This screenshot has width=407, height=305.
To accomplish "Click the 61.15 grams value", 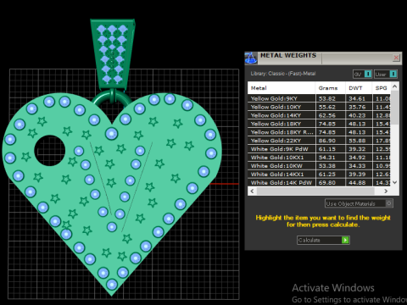I will [327, 149].
